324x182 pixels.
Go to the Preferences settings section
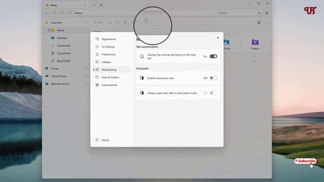pyautogui.click(x=111, y=55)
